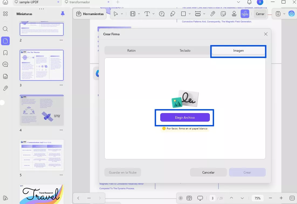Select the attachment paperclip tool in toolbar
This screenshot has width=297, height=204.
tap(213, 14)
